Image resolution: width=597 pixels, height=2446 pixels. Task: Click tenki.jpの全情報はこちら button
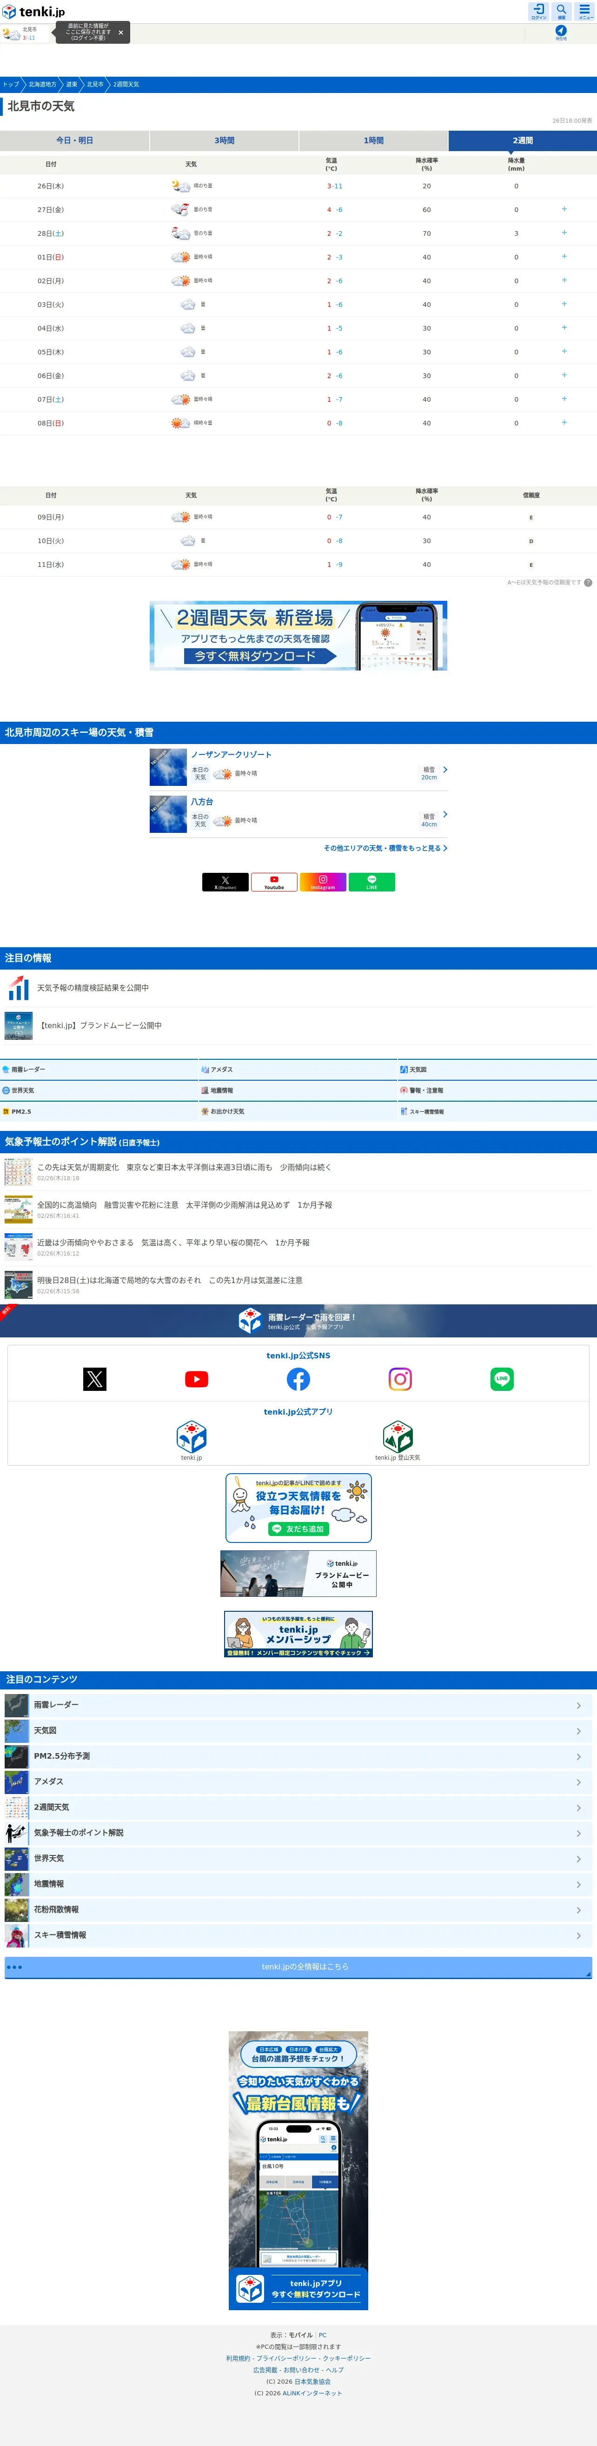point(298,1967)
